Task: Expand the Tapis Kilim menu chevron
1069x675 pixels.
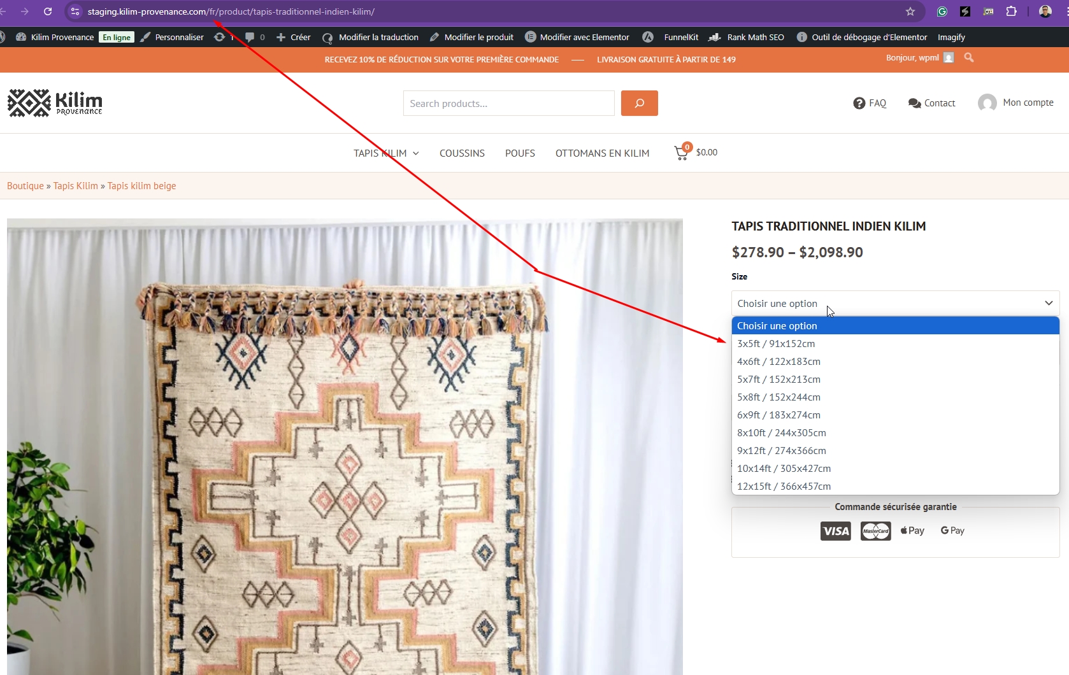Action: coord(416,153)
